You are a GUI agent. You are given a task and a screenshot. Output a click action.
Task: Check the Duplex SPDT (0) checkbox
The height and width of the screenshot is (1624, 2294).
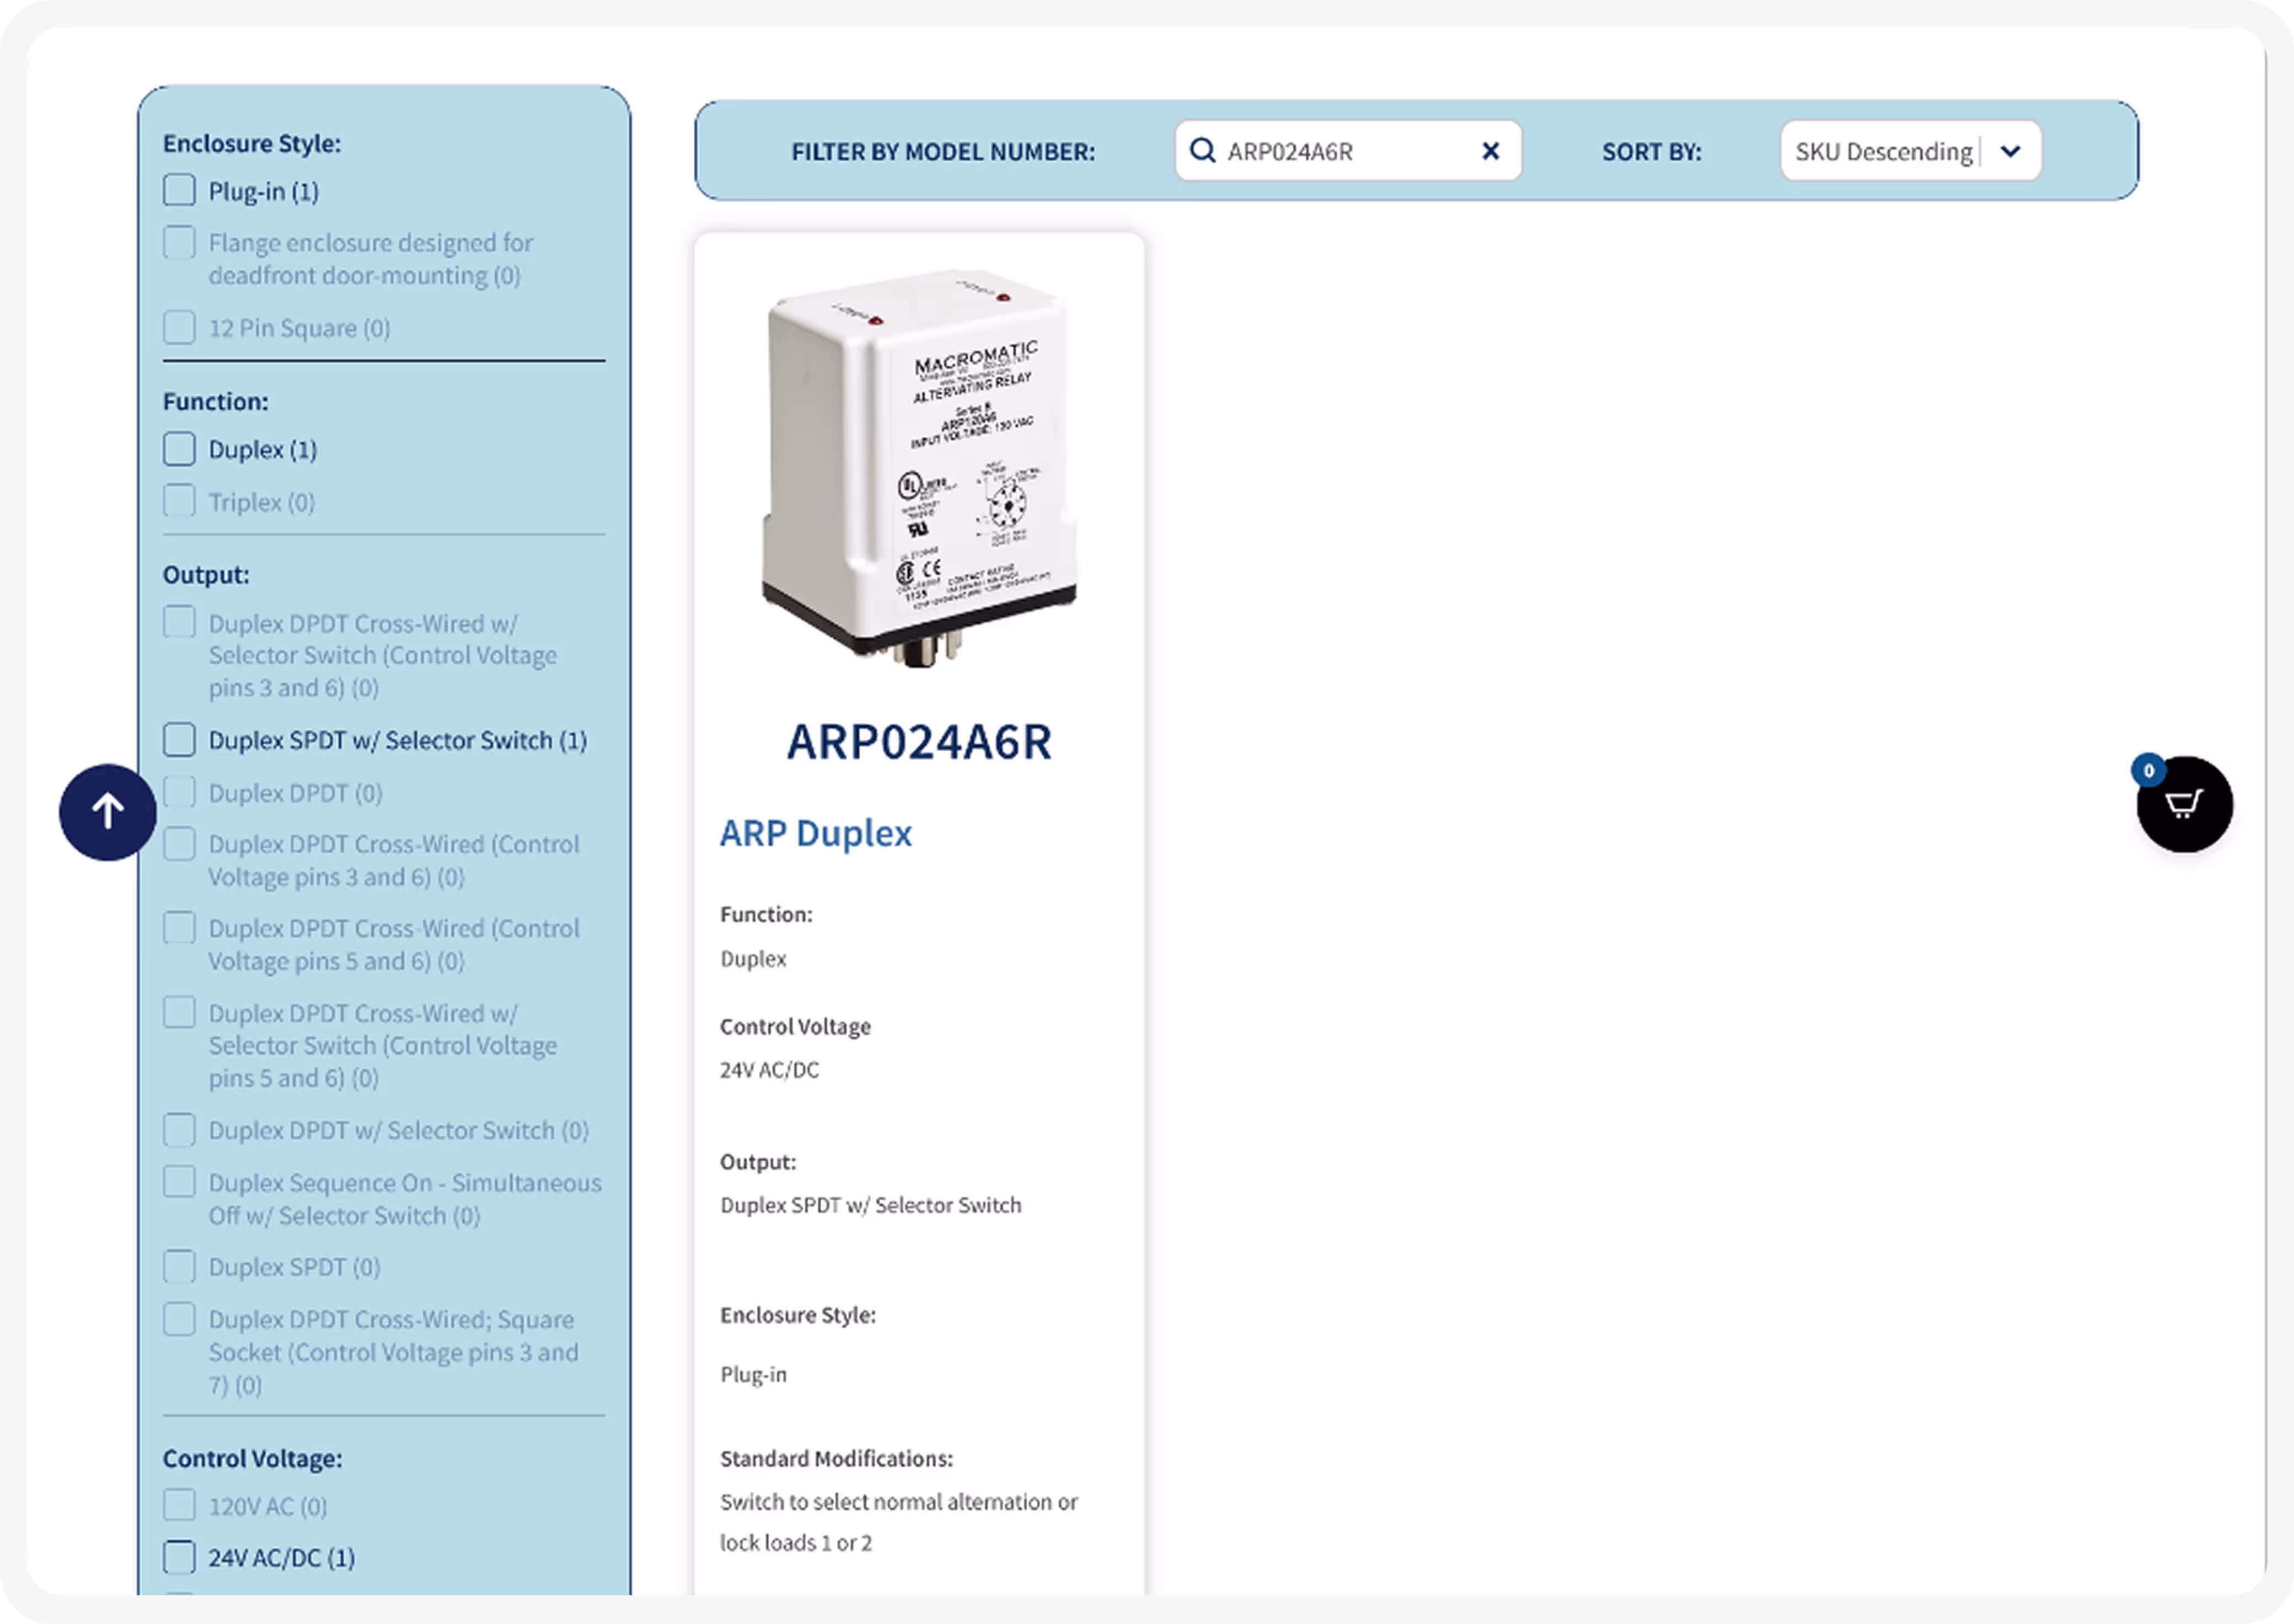[180, 1266]
